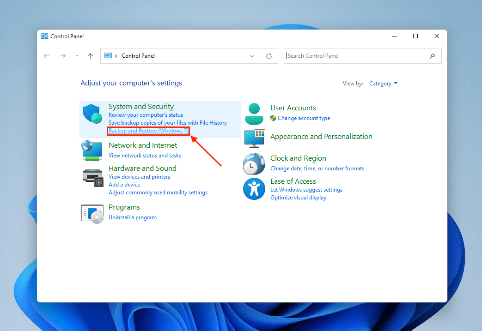Close the Control Panel window
The width and height of the screenshot is (482, 331).
click(x=437, y=36)
